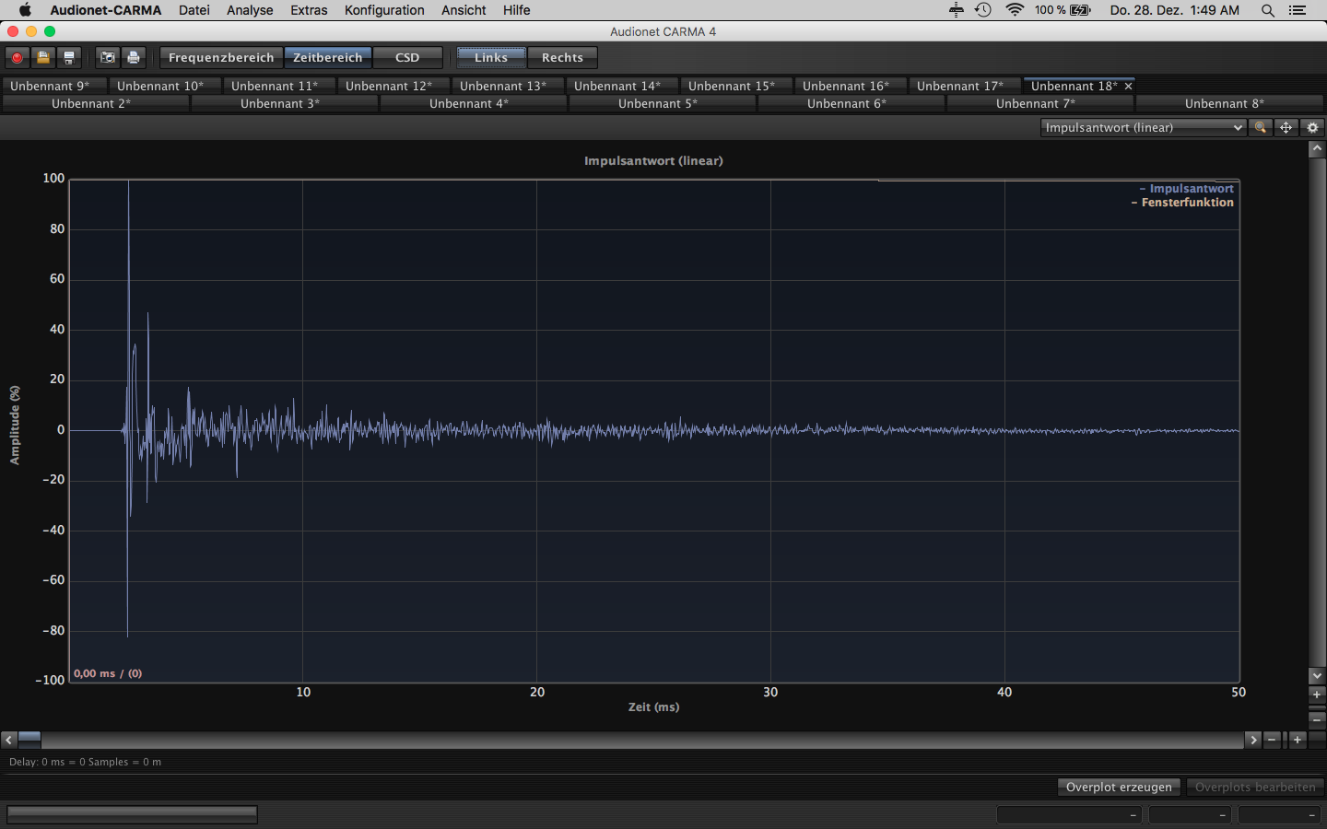
Task: Select the four-arrow pan tool
Action: (x=1286, y=128)
